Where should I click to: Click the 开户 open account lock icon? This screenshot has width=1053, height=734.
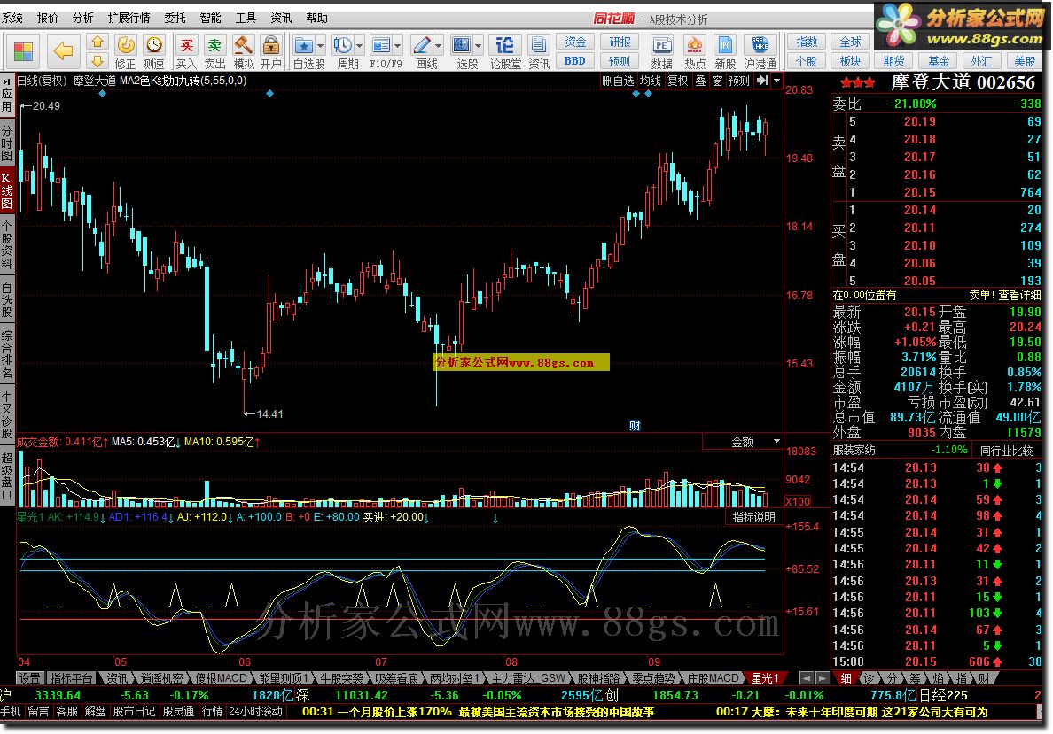270,51
